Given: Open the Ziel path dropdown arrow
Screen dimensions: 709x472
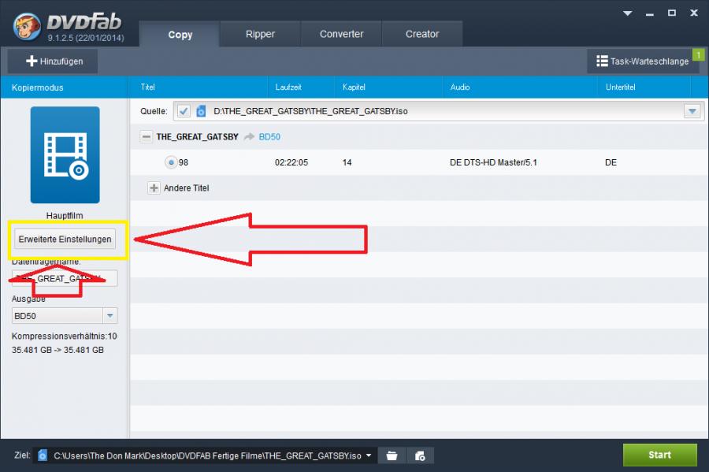Looking at the screenshot, I should [369, 455].
